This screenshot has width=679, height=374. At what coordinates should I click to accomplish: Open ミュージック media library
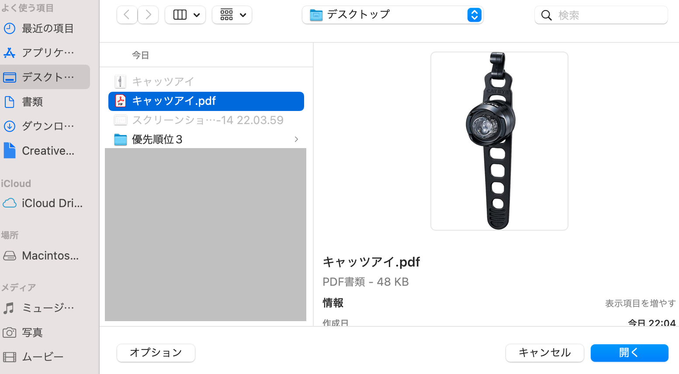tap(45, 308)
